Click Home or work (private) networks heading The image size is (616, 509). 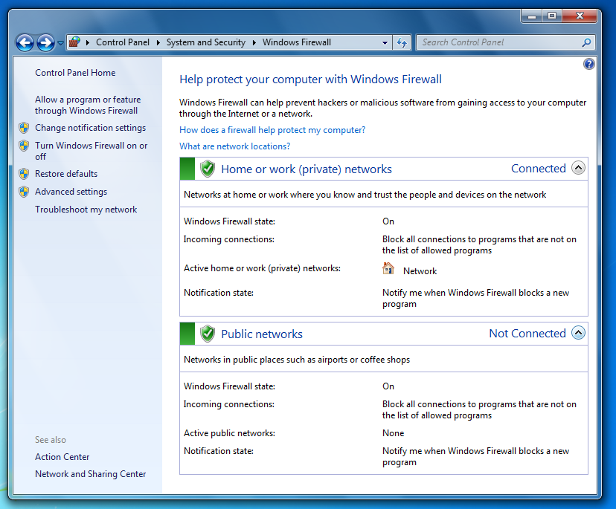[307, 169]
